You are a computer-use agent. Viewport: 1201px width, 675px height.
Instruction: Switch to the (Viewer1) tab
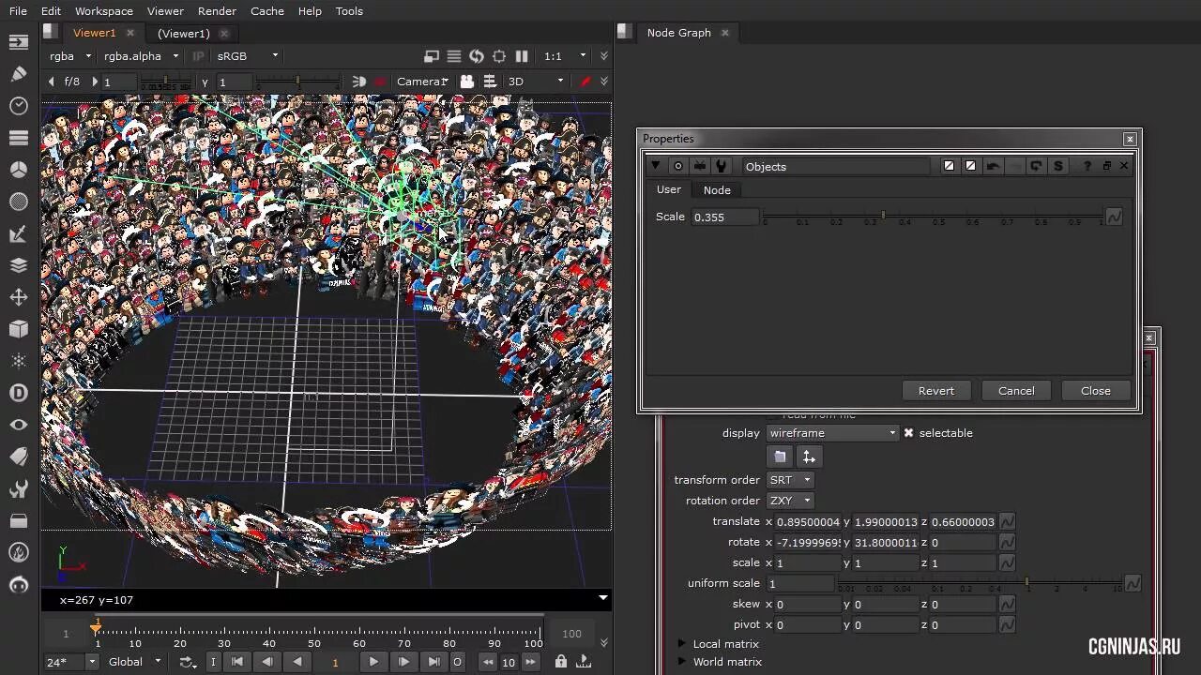tap(183, 33)
